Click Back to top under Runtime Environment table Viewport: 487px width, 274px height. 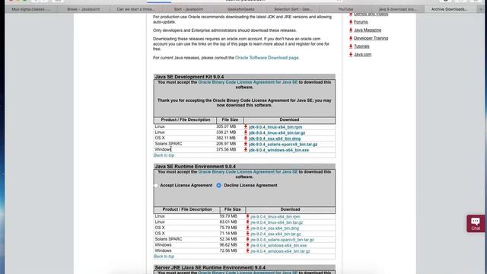coord(164,256)
